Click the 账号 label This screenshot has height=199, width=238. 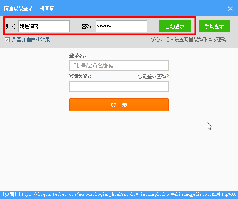[11, 26]
